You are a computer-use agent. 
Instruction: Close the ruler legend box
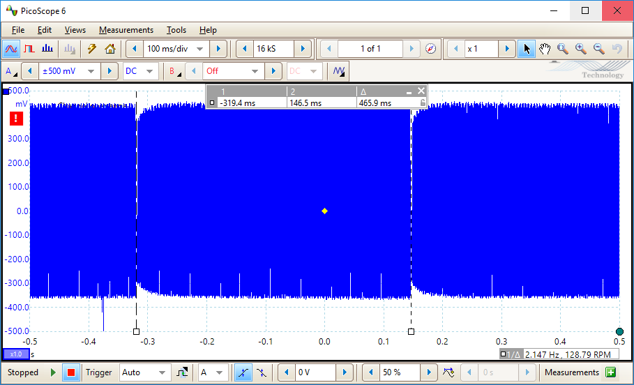(x=421, y=91)
